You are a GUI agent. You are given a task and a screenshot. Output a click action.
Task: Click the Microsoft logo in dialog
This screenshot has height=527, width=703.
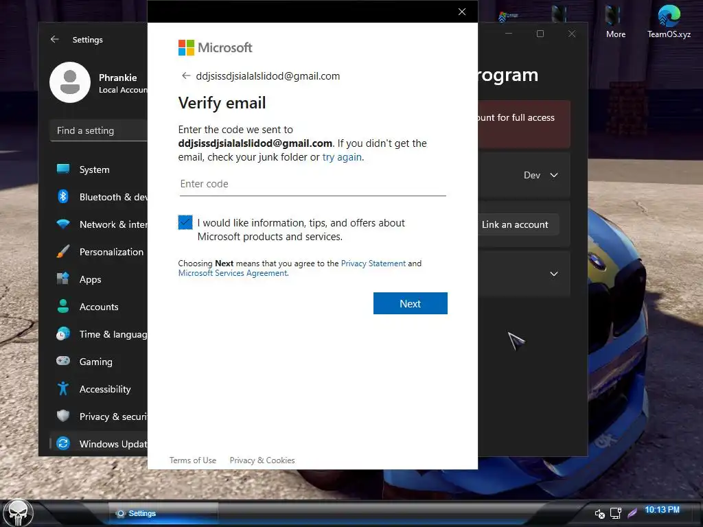[215, 47]
